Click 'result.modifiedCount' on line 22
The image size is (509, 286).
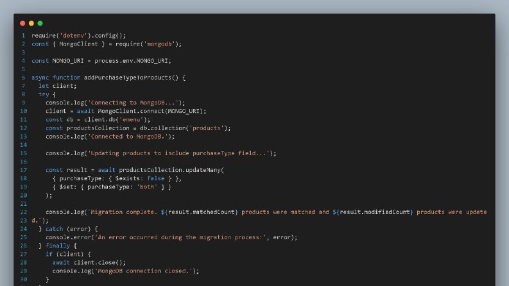[x=375, y=212]
